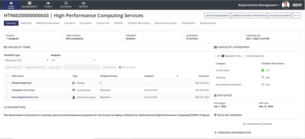Screen dimensions: 305x139
Task: Click the Update Requirement button
Action: [x=217, y=16]
